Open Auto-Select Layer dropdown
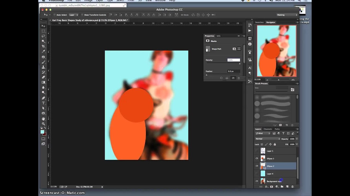Viewport: 350px width, 196px height. click(74, 15)
